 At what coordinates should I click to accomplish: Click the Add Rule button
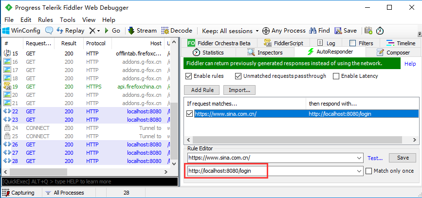[x=202, y=90]
